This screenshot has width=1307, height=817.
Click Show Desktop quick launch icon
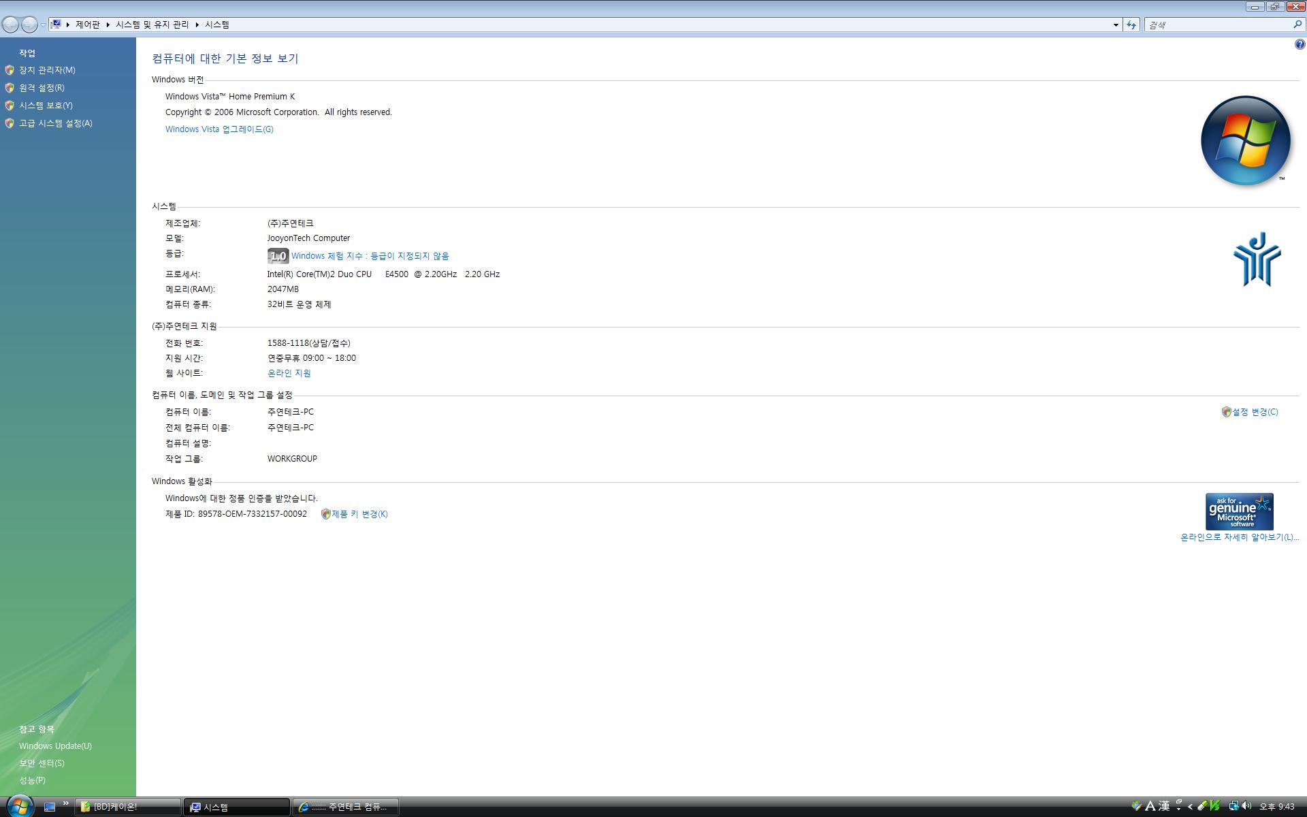pos(50,807)
